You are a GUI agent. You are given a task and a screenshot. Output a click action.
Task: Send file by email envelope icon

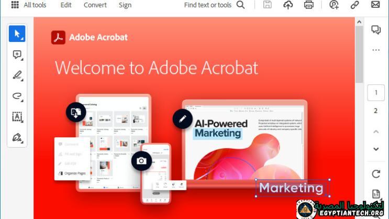coord(375,5)
